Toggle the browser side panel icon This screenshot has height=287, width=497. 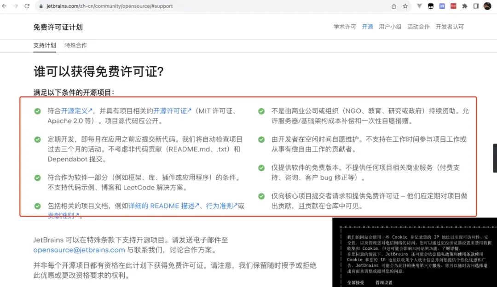tap(476, 6)
